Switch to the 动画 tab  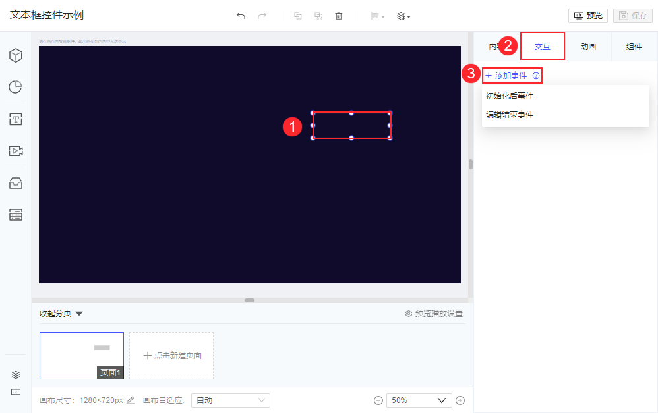pyautogui.click(x=588, y=46)
